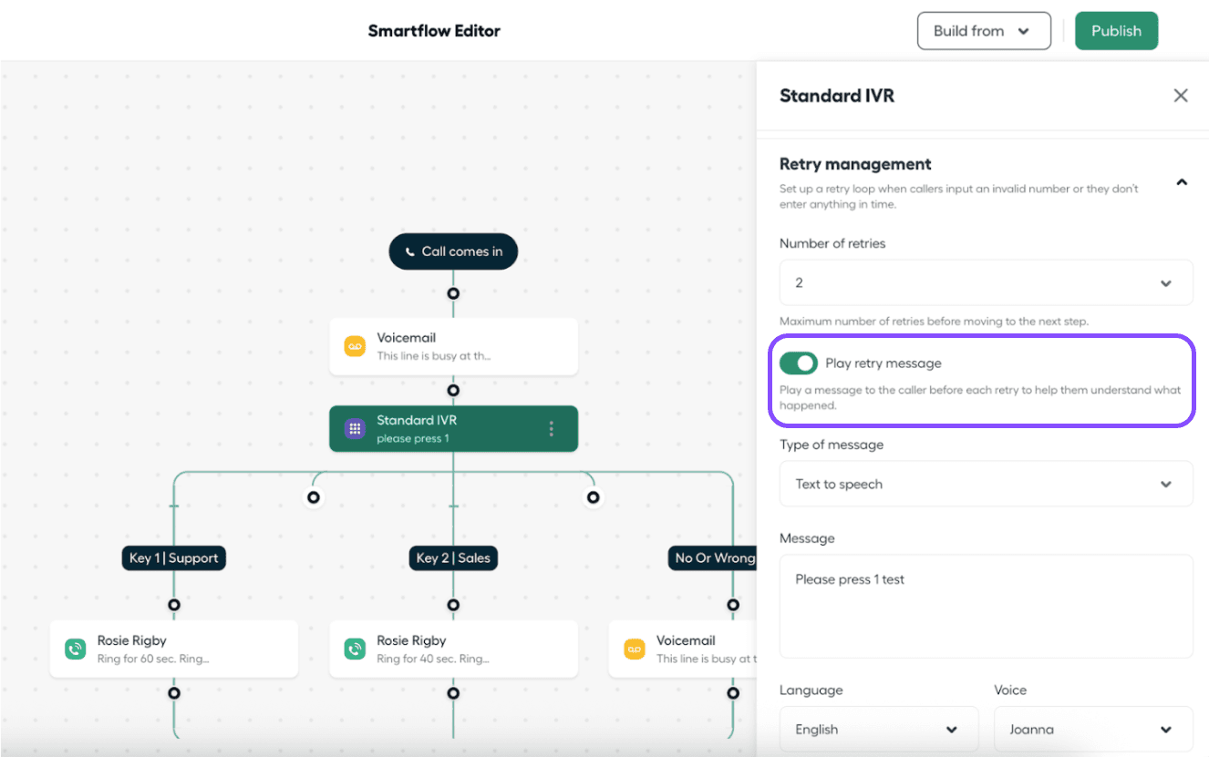Select the Key 2 | Sales branch label
The height and width of the screenshot is (757, 1209).
453,558
